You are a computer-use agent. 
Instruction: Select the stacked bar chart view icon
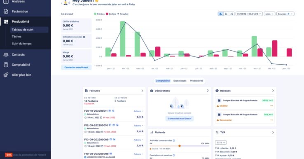226,14
